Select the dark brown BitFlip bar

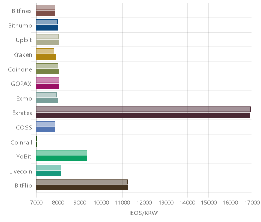coord(82,188)
